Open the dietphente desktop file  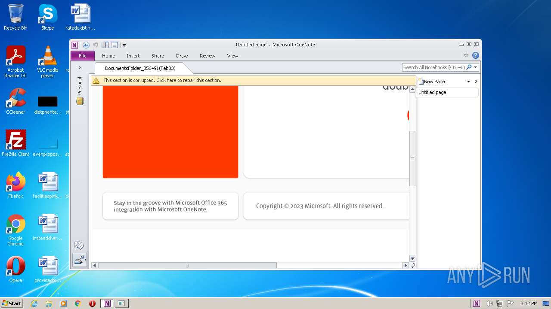pos(47,105)
